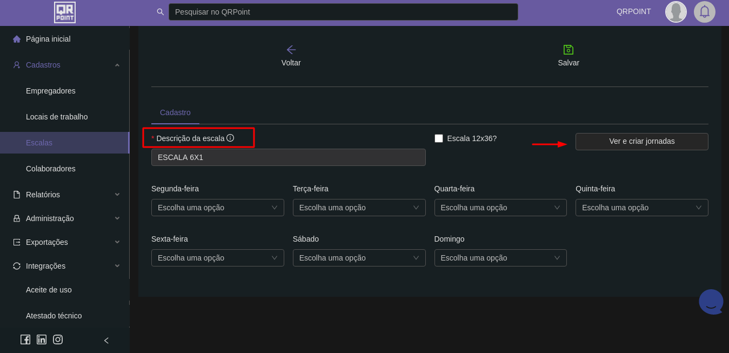The width and height of the screenshot is (729, 353).
Task: Click the Voltar back arrow icon
Action: (291, 50)
